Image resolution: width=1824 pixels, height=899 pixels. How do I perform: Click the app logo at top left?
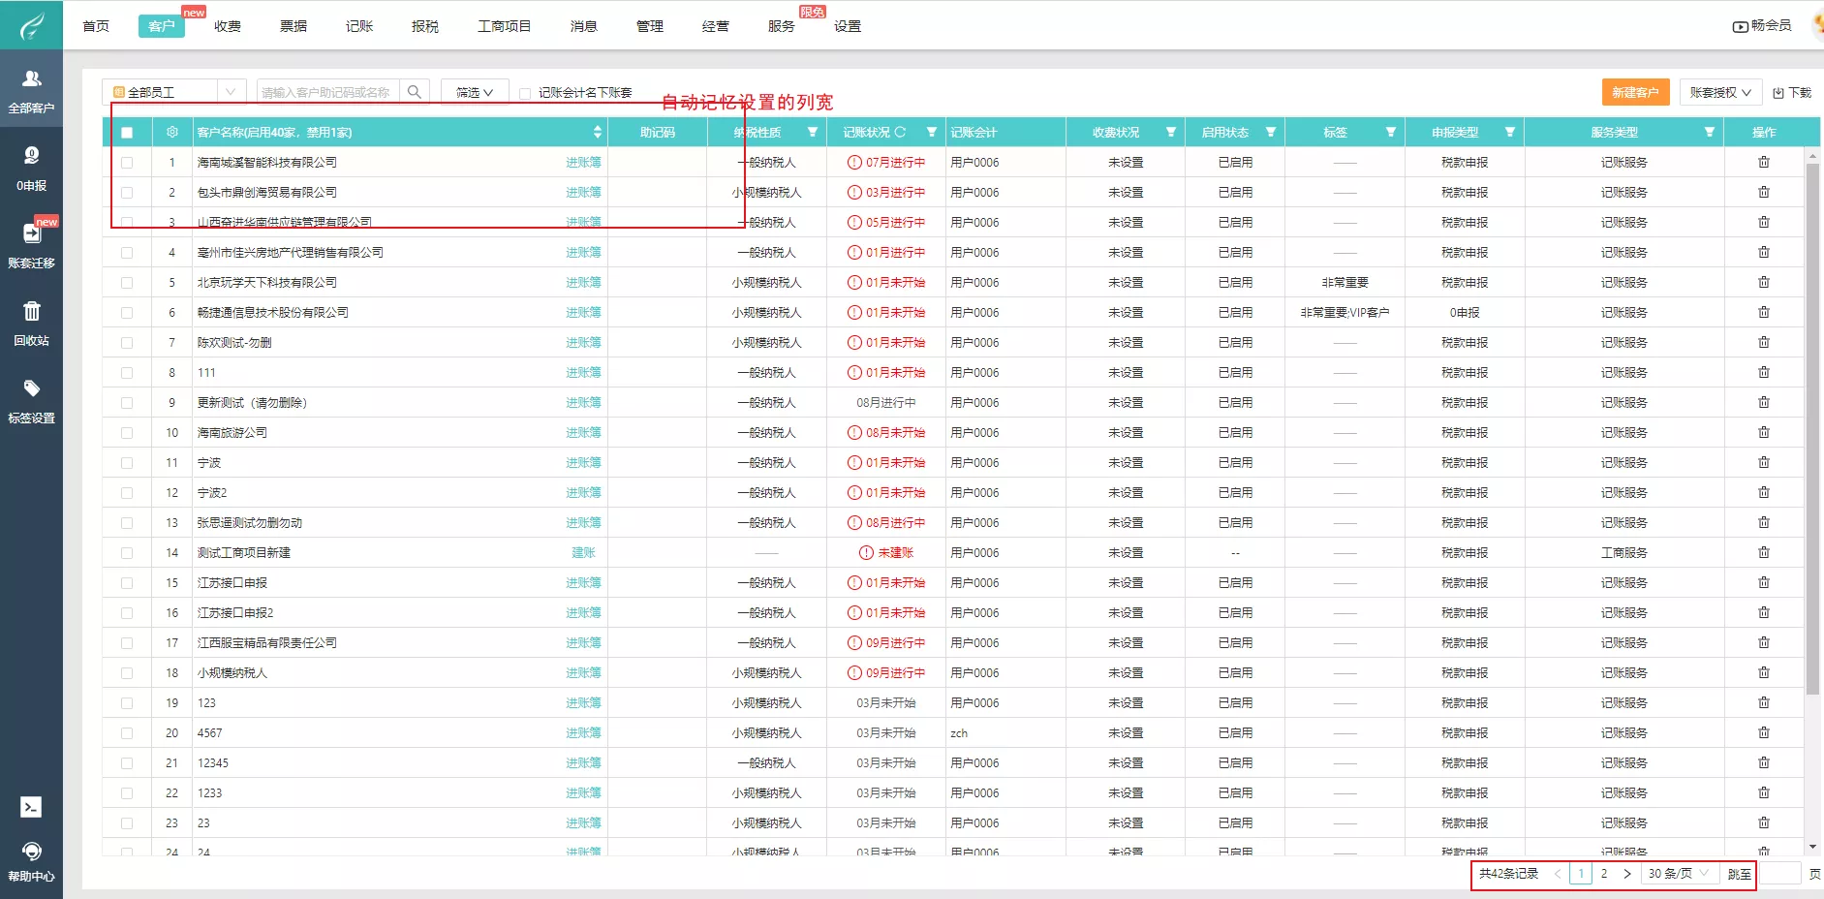coord(31,24)
